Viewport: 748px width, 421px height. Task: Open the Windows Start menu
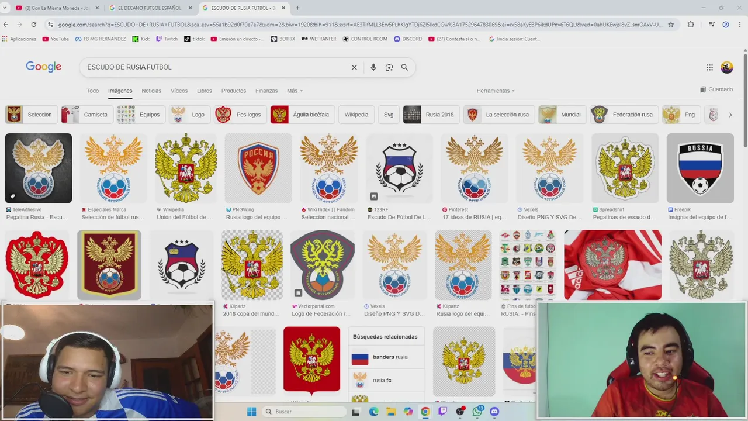point(251,412)
